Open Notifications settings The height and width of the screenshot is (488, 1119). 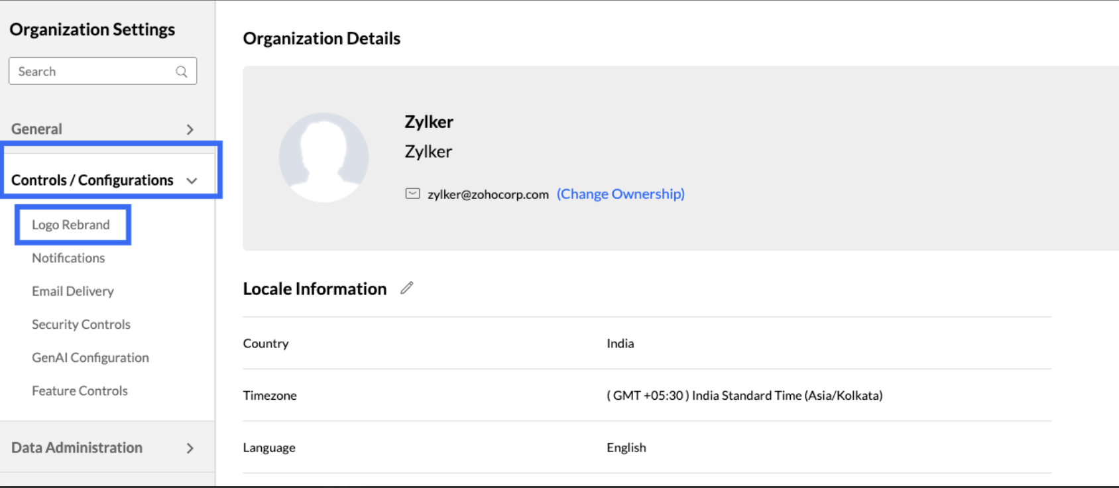[x=68, y=258]
